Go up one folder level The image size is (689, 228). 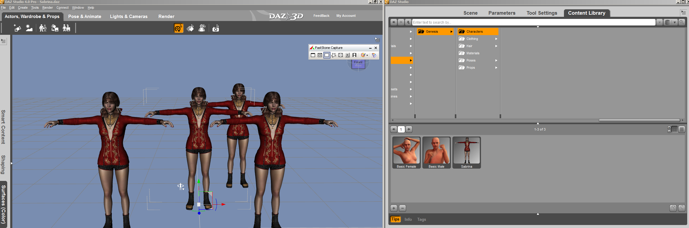pos(408,22)
